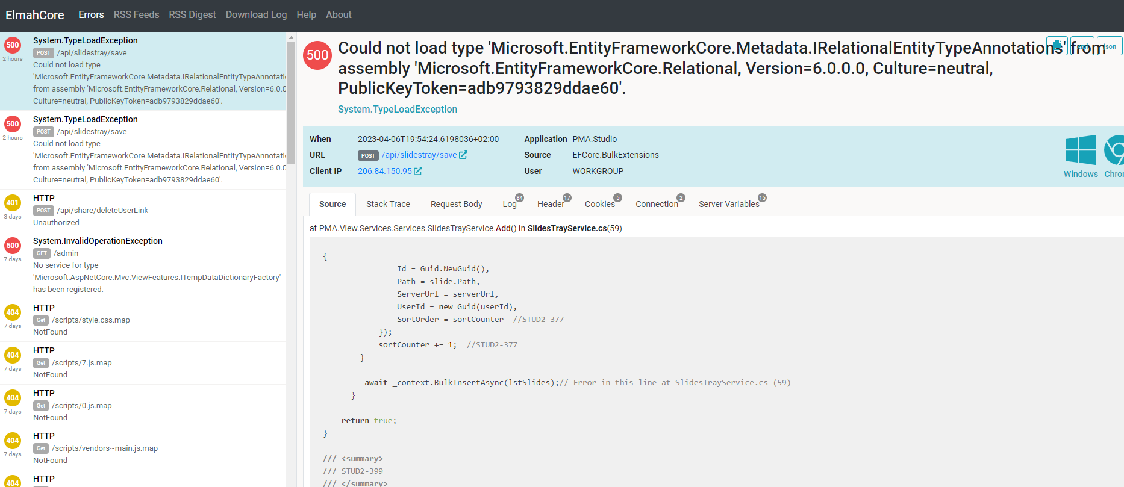
Task: Open RSS Feeds in the navigation bar
Action: tap(136, 15)
